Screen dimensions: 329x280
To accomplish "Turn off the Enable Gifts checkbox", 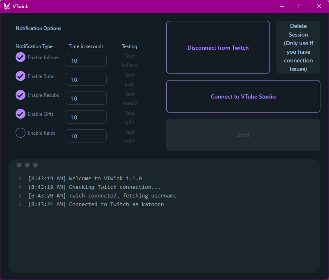I will (x=21, y=114).
